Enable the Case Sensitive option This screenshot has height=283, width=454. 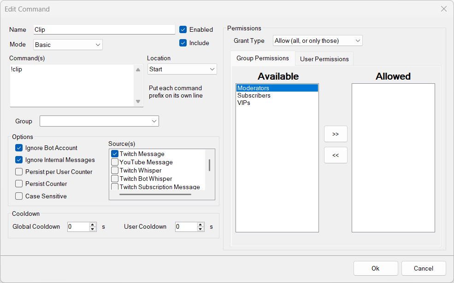(x=19, y=196)
